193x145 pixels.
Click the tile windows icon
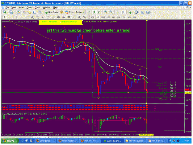pos(143,12)
